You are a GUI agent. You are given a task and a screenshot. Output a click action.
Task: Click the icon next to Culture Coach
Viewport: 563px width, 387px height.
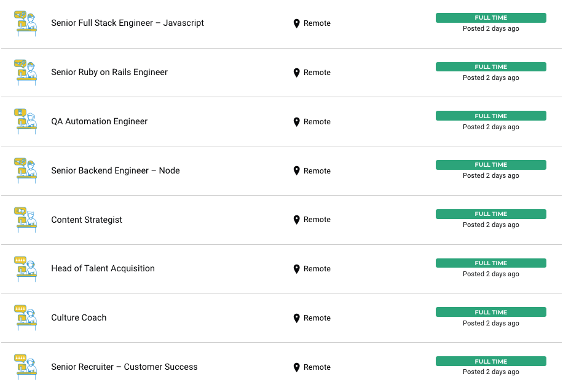point(25,317)
